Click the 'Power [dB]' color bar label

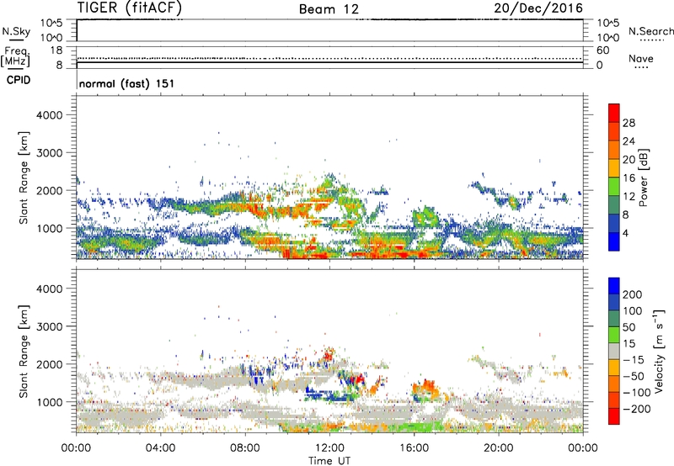coord(643,177)
